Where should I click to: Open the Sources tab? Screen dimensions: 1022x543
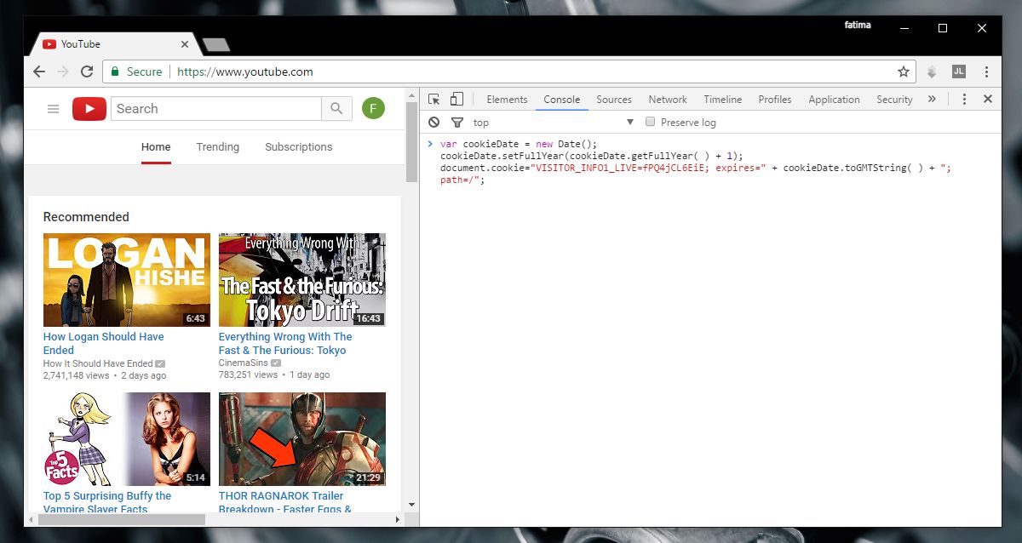pos(614,100)
